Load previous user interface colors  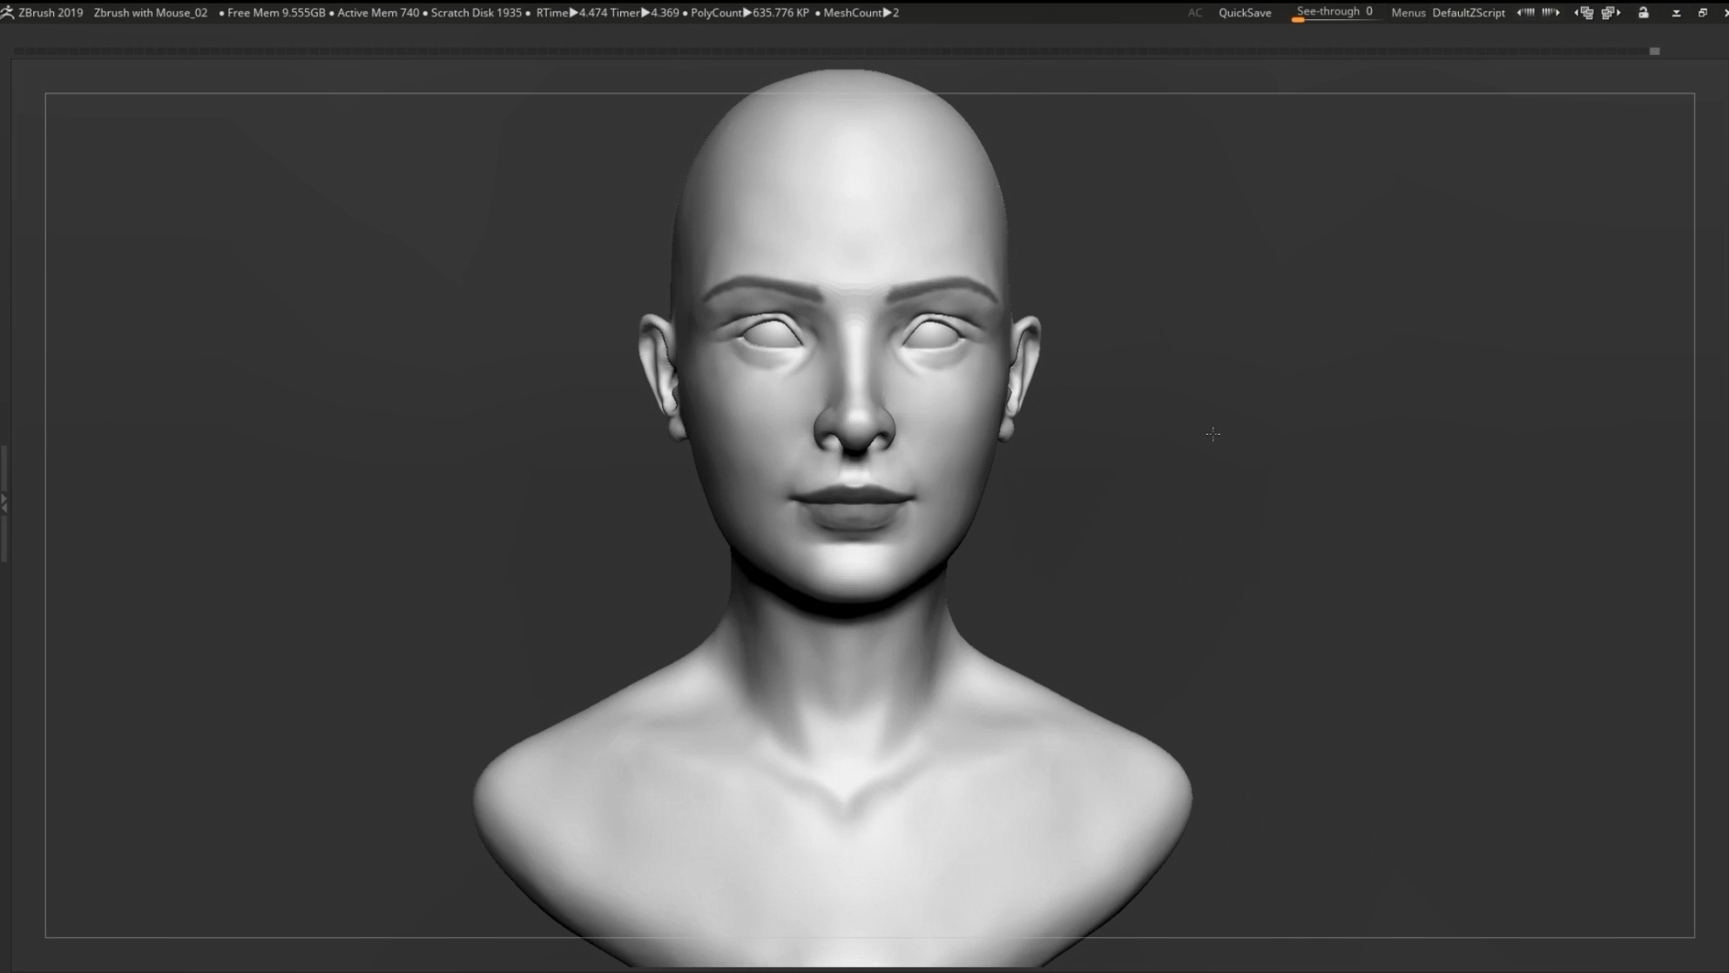click(x=1525, y=12)
